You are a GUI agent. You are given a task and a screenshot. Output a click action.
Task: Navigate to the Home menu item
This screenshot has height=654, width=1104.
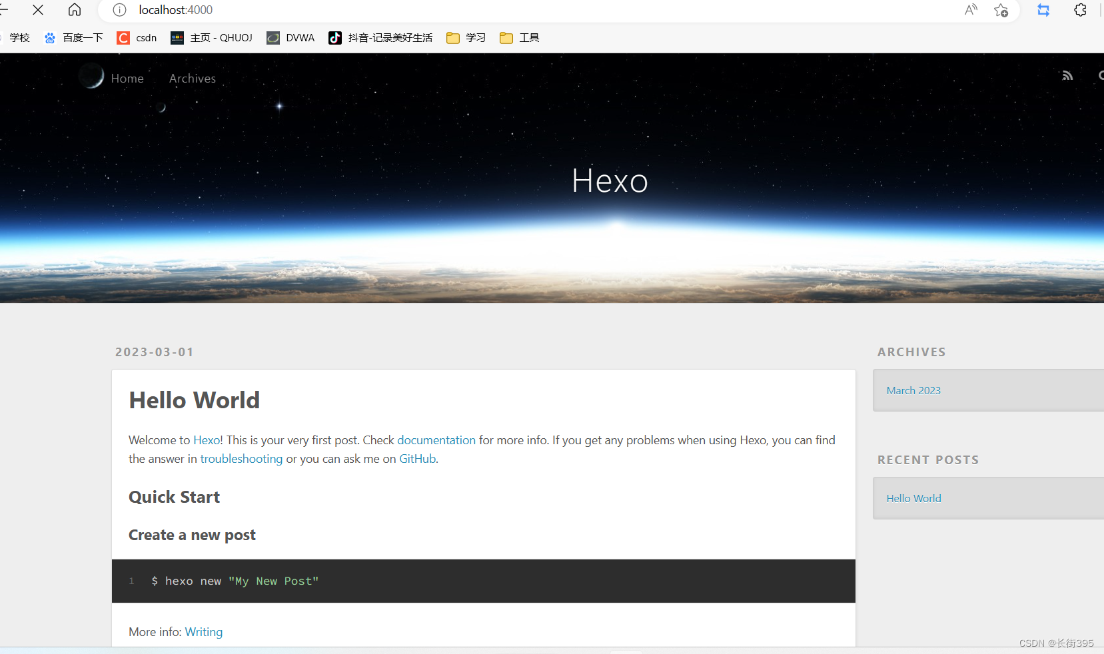point(127,79)
